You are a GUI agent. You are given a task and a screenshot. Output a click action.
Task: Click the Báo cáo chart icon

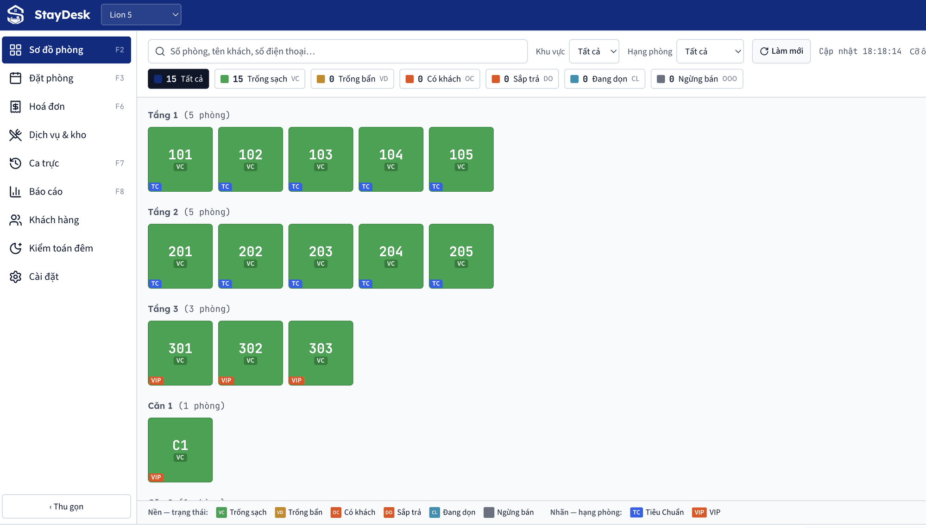15,191
